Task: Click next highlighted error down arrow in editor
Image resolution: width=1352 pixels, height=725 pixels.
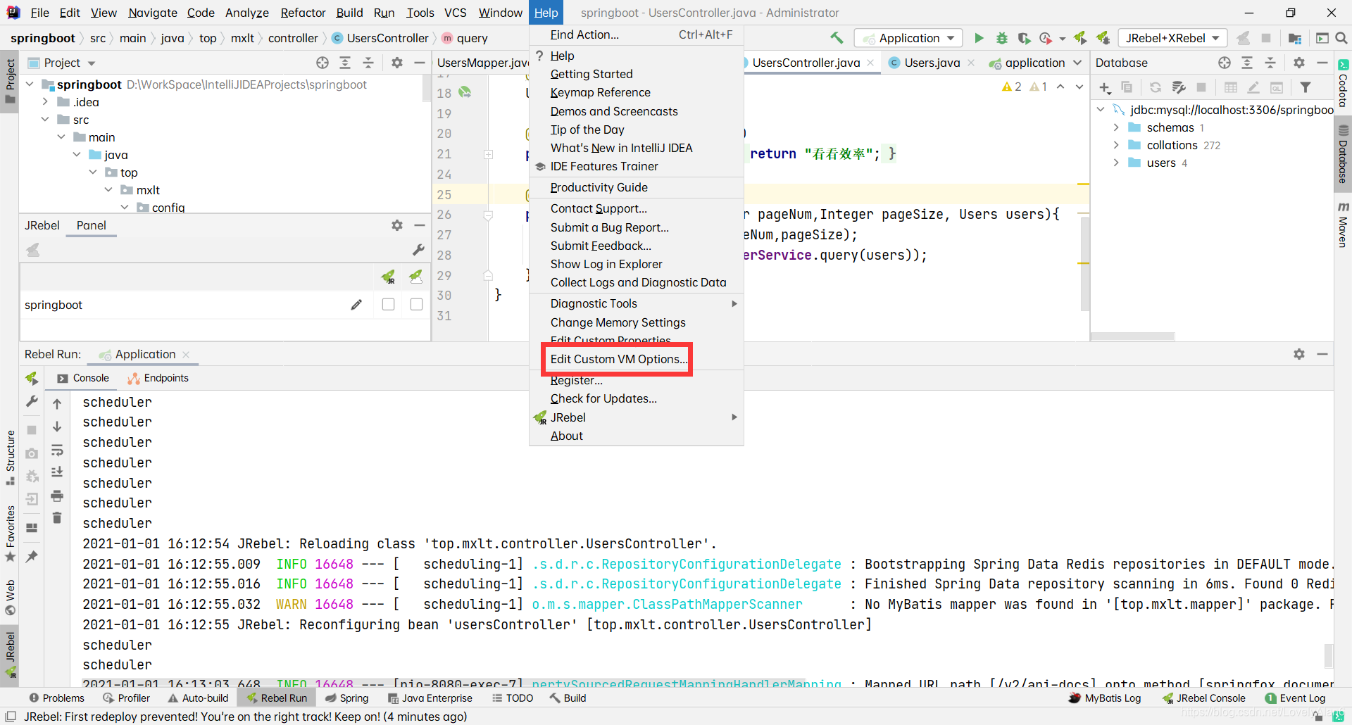Action: pos(1079,87)
